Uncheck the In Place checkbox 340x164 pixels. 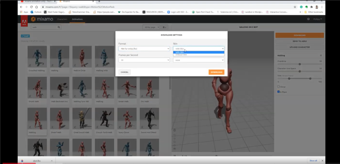(279, 92)
